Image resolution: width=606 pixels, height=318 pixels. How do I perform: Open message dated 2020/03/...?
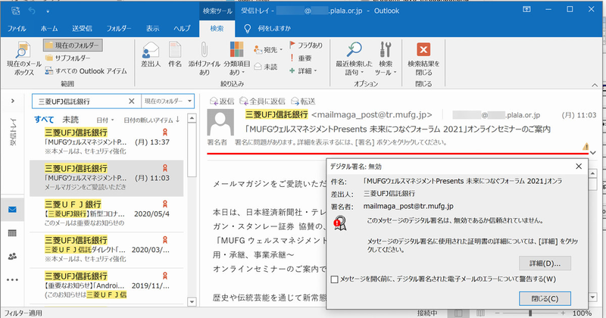[107, 250]
